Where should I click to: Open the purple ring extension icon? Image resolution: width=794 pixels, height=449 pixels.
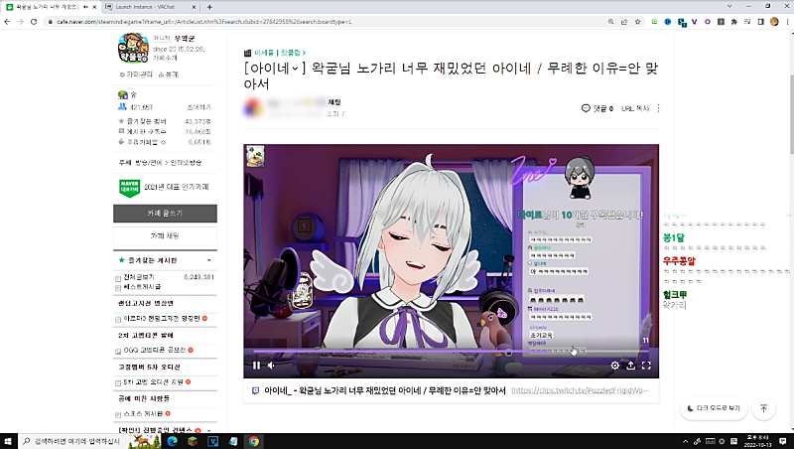(x=708, y=22)
